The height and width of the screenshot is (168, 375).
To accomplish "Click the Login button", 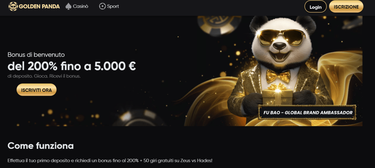I will [315, 7].
